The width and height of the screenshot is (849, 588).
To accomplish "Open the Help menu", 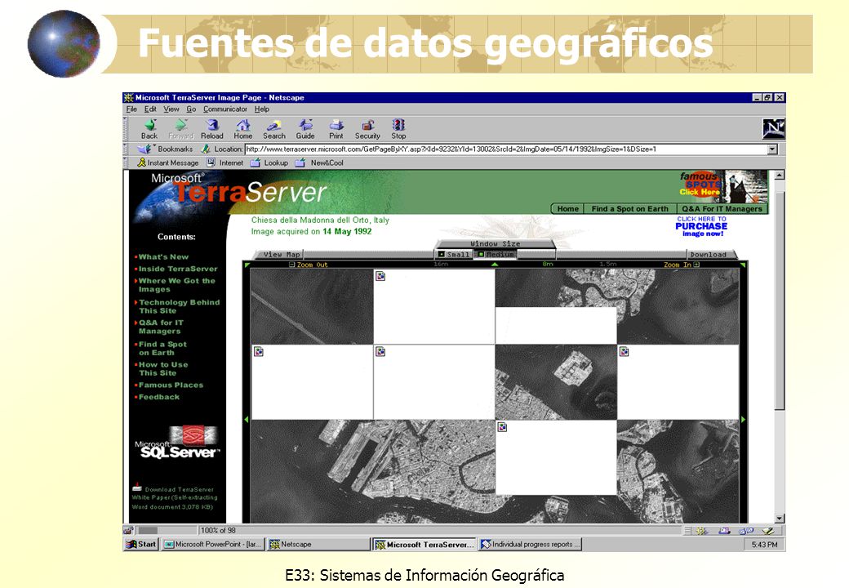I will pyautogui.click(x=262, y=109).
